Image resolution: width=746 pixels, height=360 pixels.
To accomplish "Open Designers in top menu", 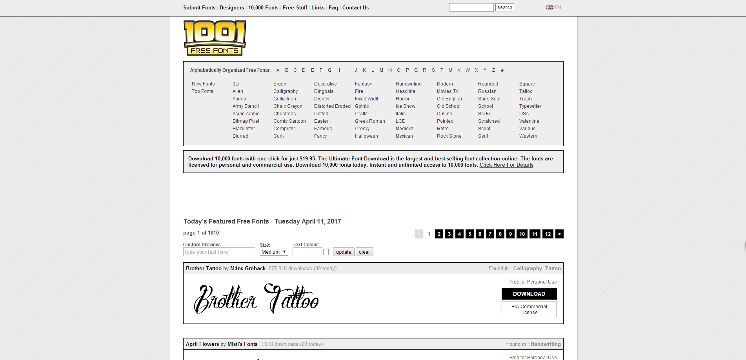I will [232, 7].
